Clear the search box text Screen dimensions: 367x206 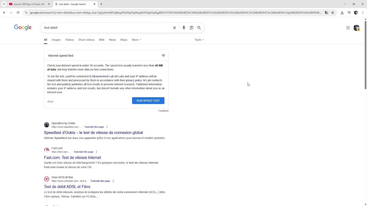[x=174, y=28]
